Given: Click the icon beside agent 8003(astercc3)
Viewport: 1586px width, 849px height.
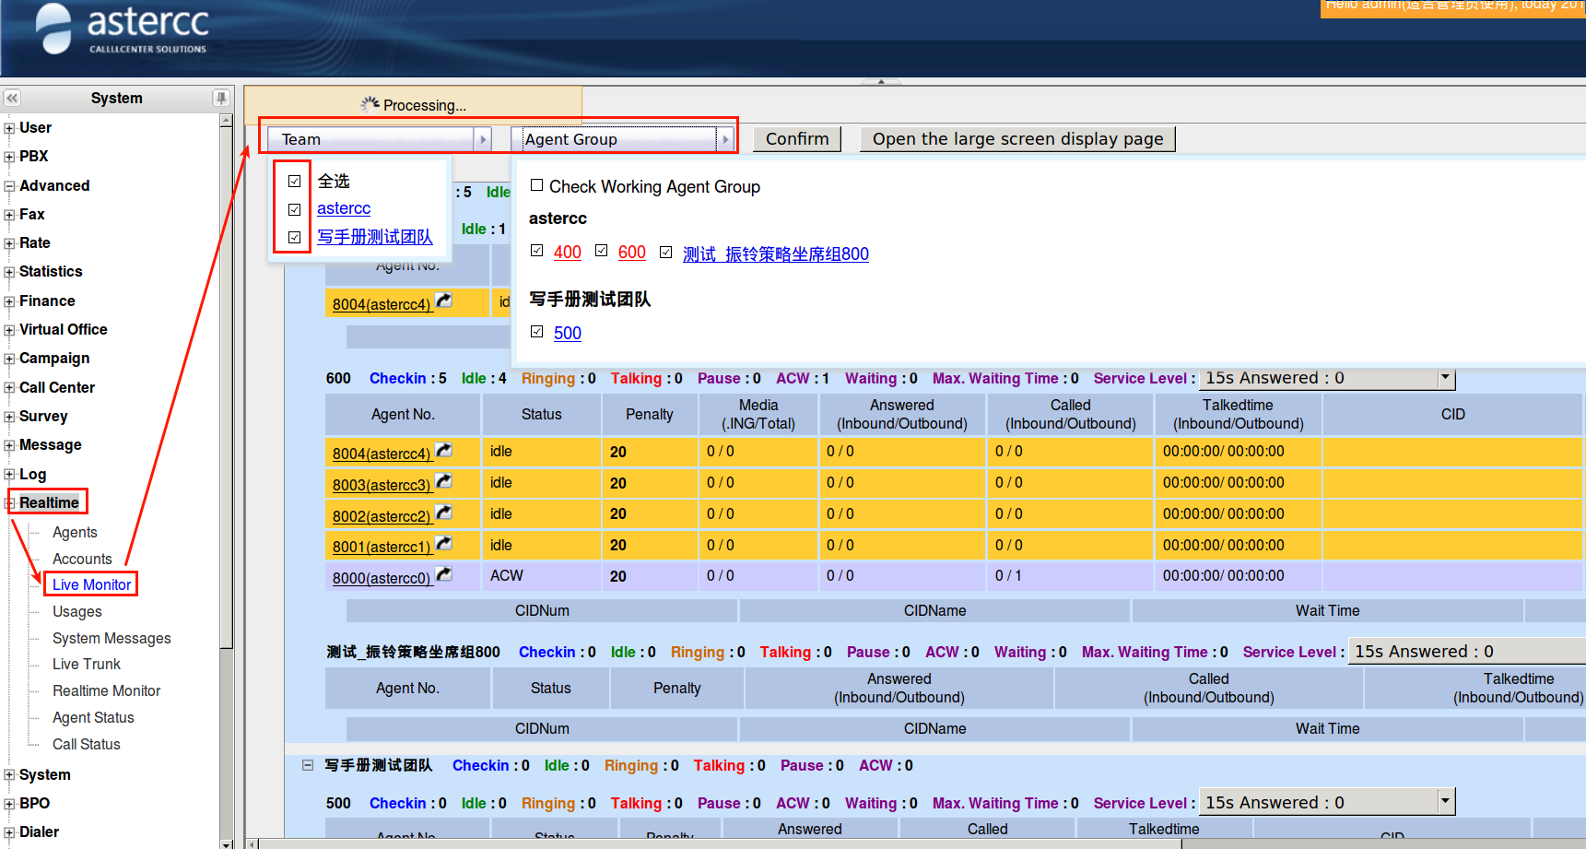Looking at the screenshot, I should (x=443, y=482).
